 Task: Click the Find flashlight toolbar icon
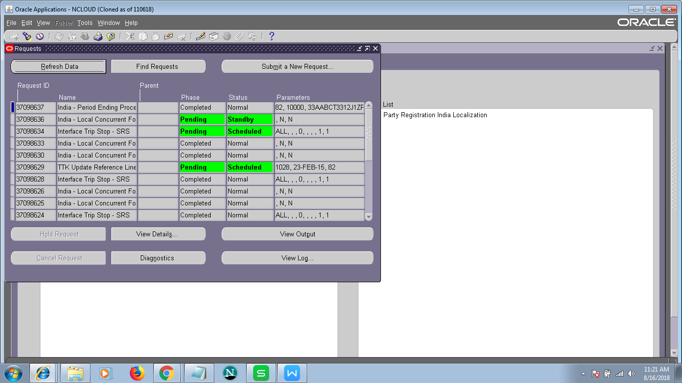point(27,36)
